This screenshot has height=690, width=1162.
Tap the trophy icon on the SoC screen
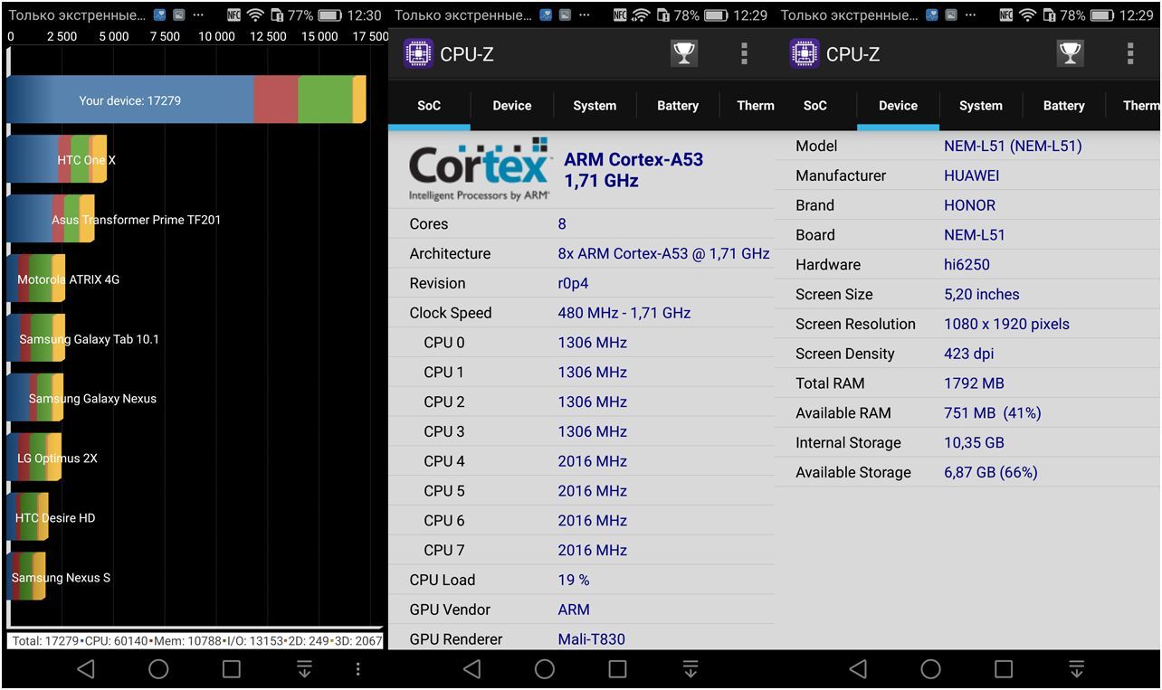click(684, 54)
